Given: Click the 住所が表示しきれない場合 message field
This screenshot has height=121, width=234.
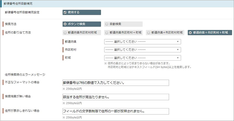Looking at the screenshot, I should pos(116,111).
